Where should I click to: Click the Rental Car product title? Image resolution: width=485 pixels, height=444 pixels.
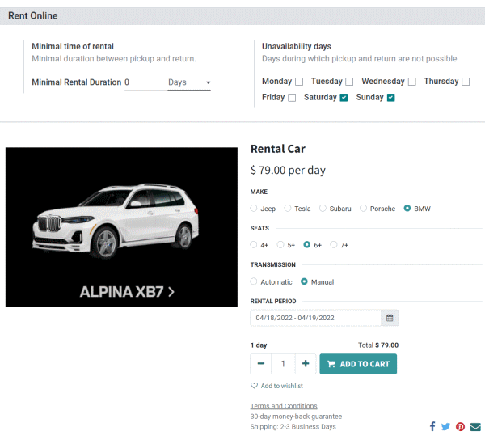click(x=278, y=149)
